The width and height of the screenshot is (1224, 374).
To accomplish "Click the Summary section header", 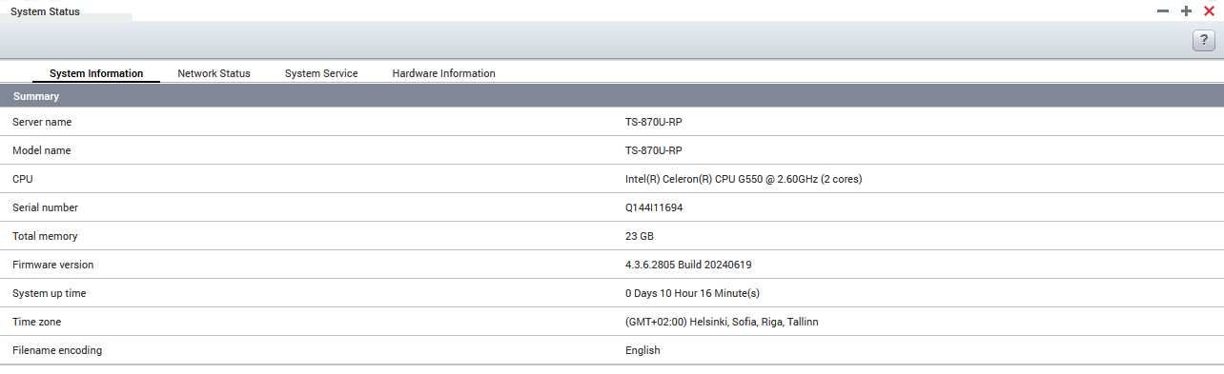I will pyautogui.click(x=612, y=96).
